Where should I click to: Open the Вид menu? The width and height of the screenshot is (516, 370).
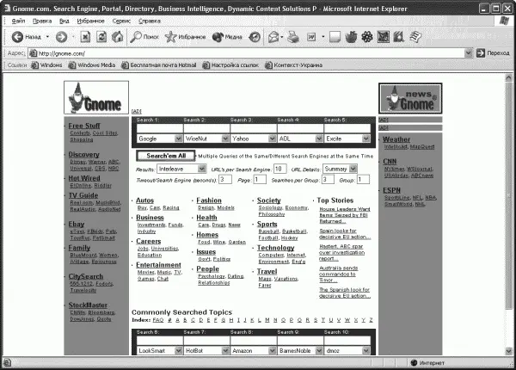(64, 21)
